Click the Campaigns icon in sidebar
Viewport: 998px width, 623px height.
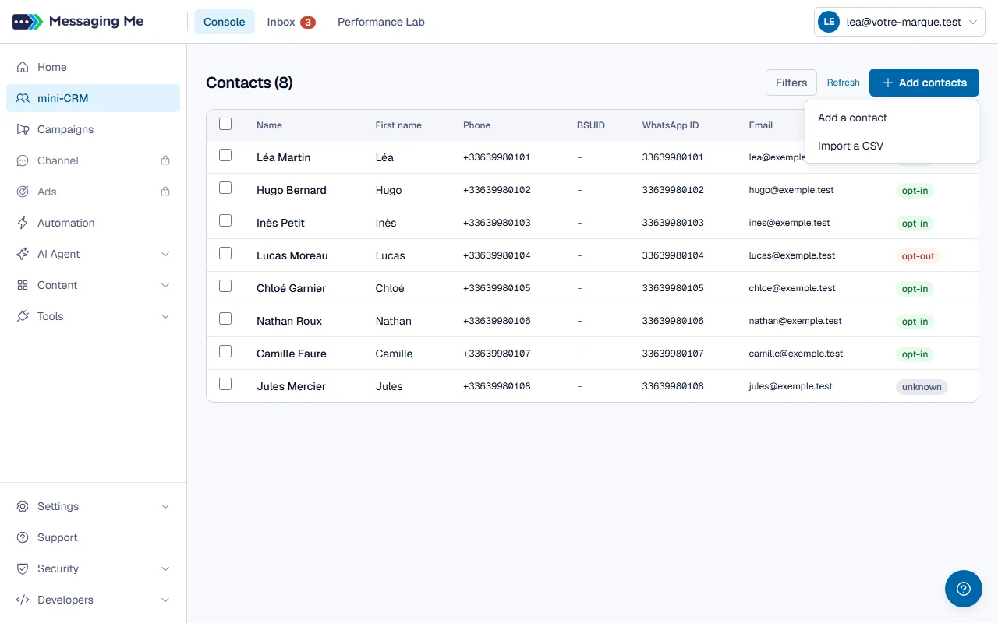point(23,129)
